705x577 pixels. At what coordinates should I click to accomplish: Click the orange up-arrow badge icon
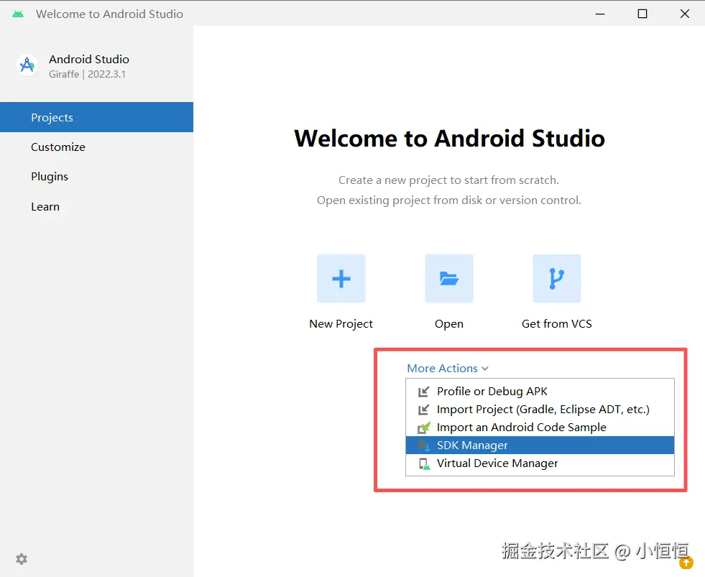pos(686,563)
